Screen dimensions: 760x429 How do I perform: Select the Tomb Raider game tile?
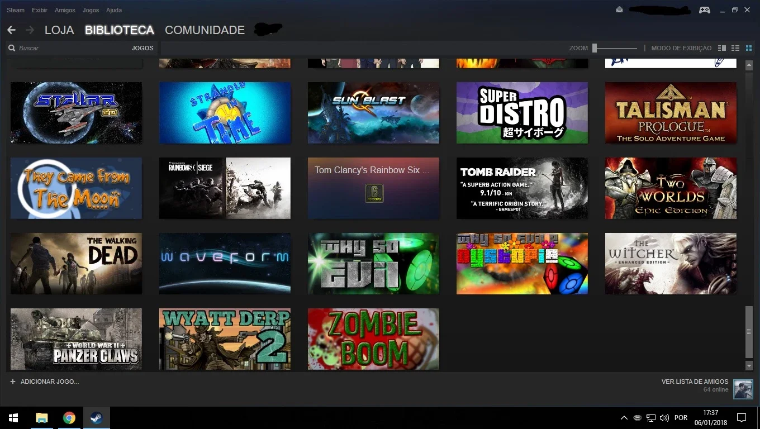point(522,188)
